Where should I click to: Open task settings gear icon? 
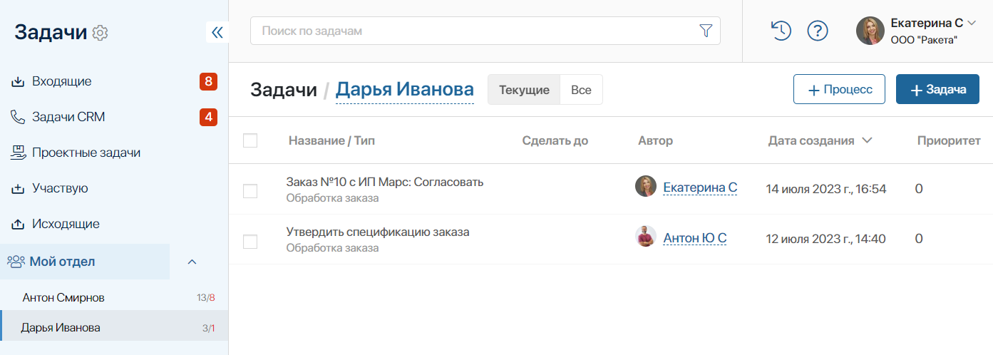click(101, 33)
